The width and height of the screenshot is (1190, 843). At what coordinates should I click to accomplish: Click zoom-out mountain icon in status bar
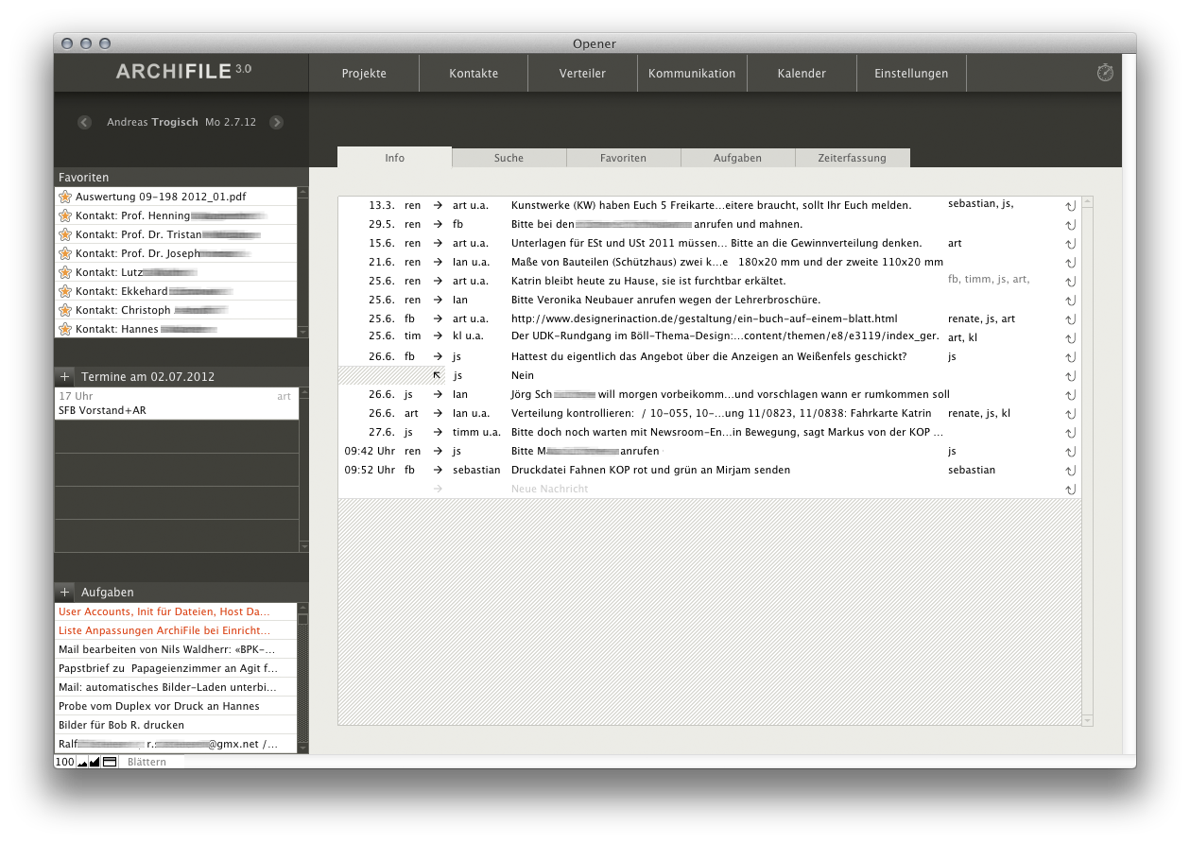tap(83, 762)
